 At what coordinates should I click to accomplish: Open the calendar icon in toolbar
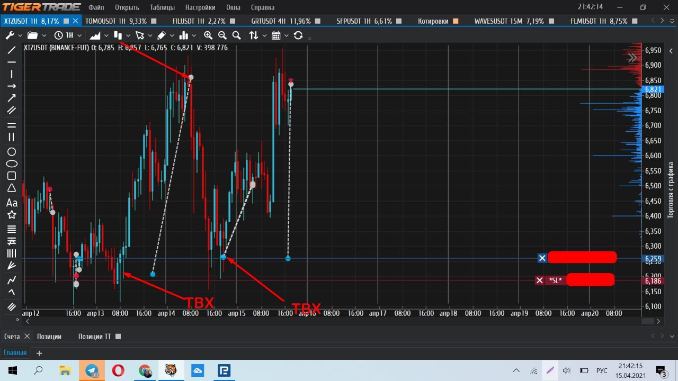pos(276,35)
